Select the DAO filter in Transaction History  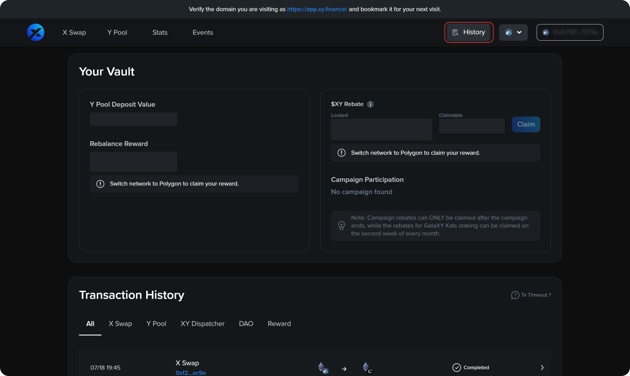[246, 324]
